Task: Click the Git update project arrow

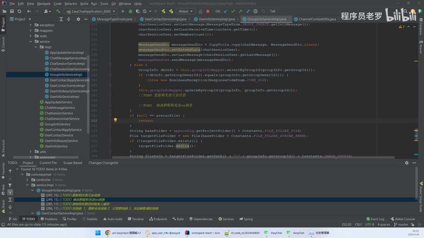Action: tap(226, 11)
